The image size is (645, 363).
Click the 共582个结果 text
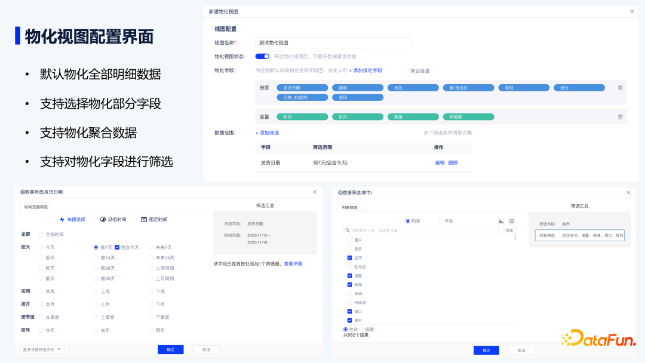[356, 335]
